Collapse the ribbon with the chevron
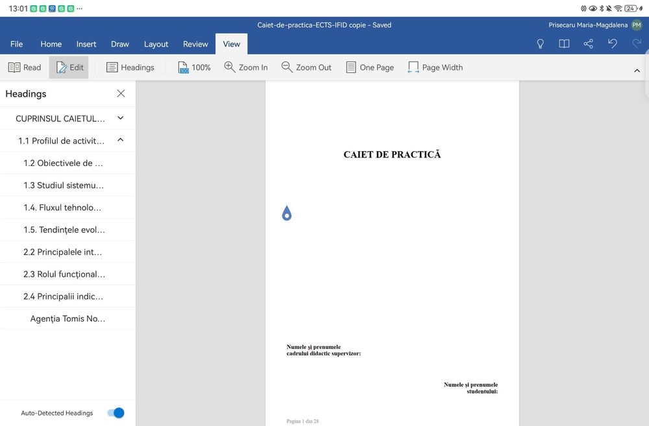This screenshot has height=426, width=649. pos(637,71)
